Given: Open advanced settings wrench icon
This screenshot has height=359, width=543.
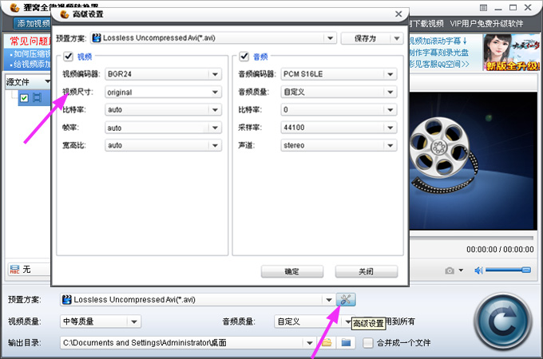Looking at the screenshot, I should click(x=346, y=299).
